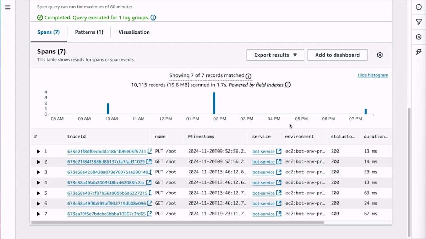The height and width of the screenshot is (239, 426).
Task: Open the filter funnel icon in right sidebar
Action: [419, 22]
